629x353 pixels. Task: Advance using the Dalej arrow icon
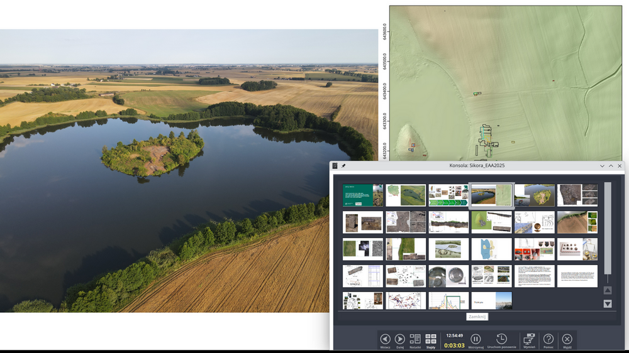[399, 339]
